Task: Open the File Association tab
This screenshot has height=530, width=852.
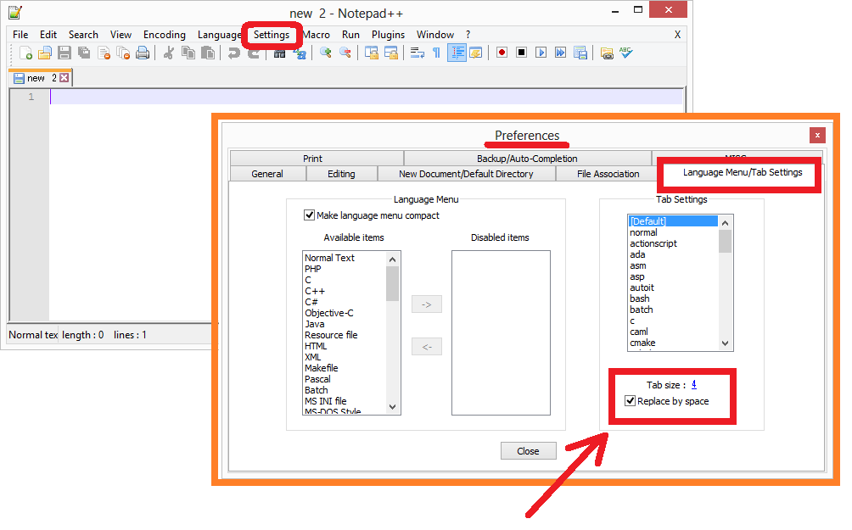Action: (608, 174)
